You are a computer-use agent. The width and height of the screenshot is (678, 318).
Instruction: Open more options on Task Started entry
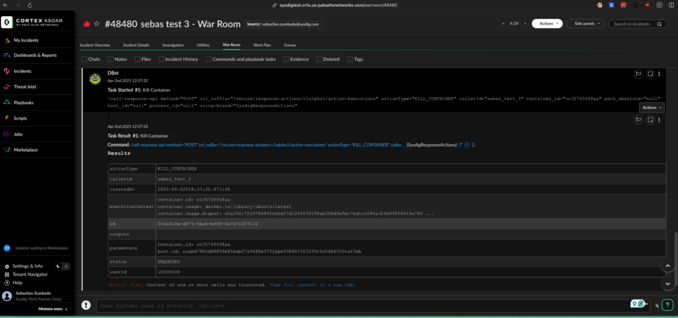tap(659, 74)
